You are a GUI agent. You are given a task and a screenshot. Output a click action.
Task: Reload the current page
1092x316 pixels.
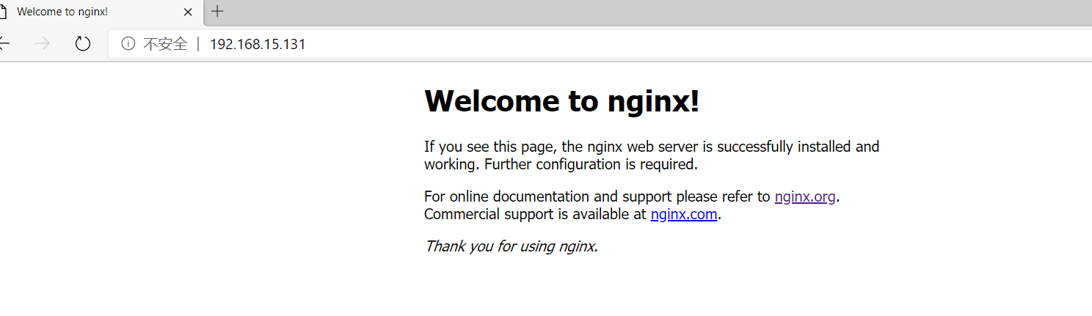(83, 44)
